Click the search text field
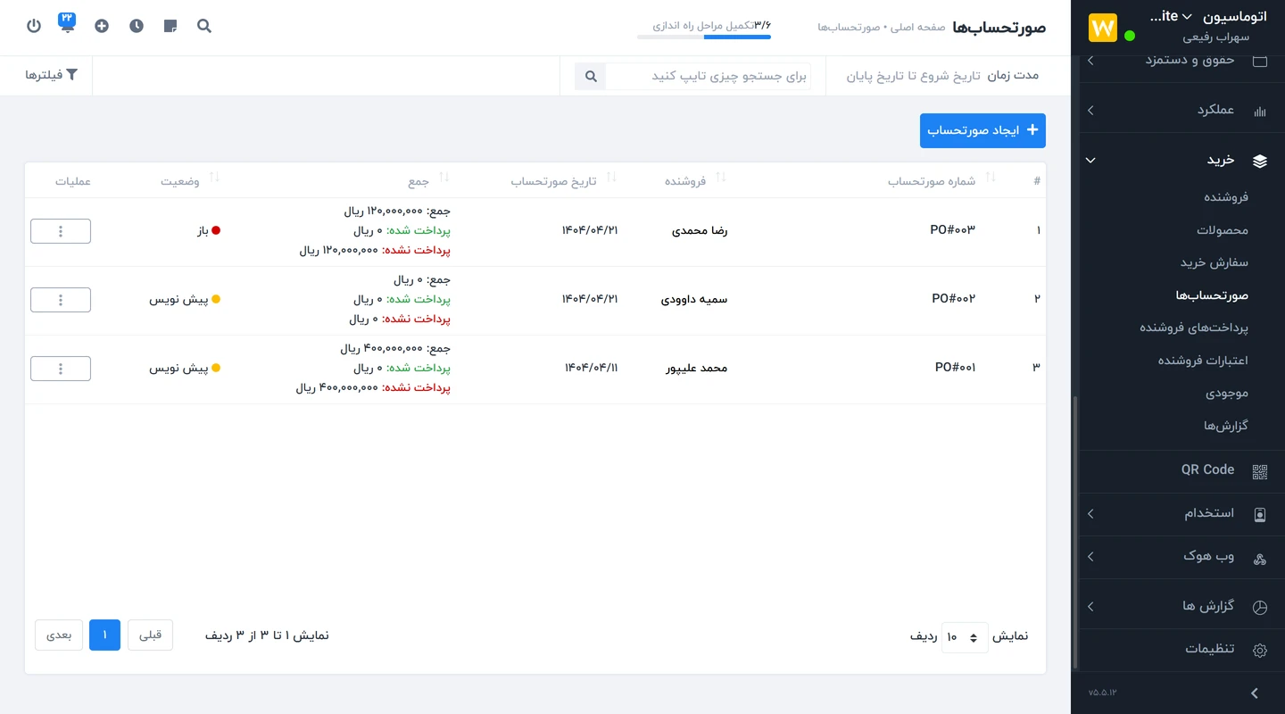 click(708, 76)
